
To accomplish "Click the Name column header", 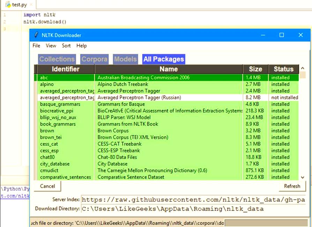I will (x=169, y=69).
